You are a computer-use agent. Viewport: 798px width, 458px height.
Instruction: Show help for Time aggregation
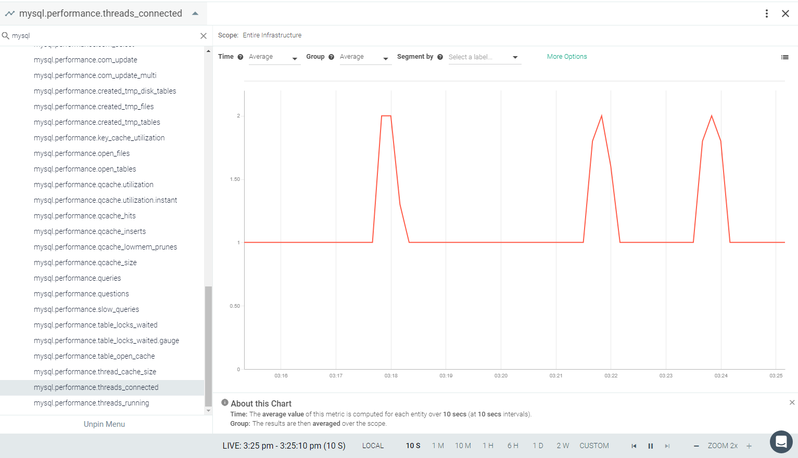click(240, 57)
